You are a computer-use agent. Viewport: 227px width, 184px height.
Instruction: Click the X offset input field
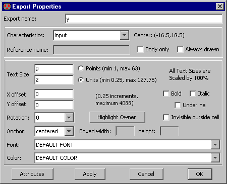54,94
